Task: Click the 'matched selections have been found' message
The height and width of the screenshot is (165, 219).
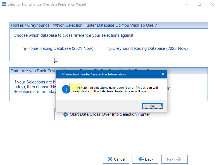Action: [x=116, y=90]
